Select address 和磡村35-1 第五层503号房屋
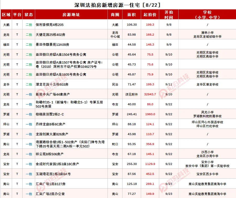The width and height of the screenshot is (236, 198). pos(69,104)
